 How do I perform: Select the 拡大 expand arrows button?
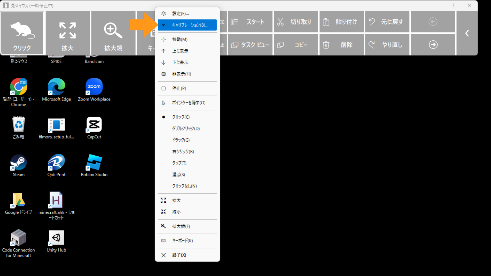(68, 33)
